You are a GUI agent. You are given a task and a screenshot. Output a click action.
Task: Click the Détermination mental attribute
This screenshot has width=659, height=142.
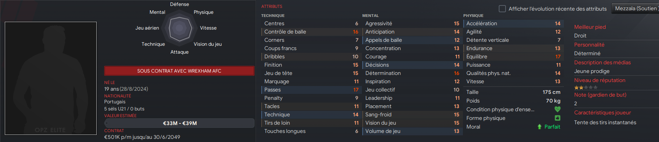pyautogui.click(x=412, y=73)
